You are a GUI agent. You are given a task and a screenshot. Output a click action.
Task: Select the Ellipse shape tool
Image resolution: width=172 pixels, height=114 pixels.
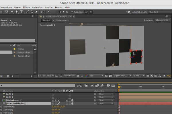click(12, 12)
